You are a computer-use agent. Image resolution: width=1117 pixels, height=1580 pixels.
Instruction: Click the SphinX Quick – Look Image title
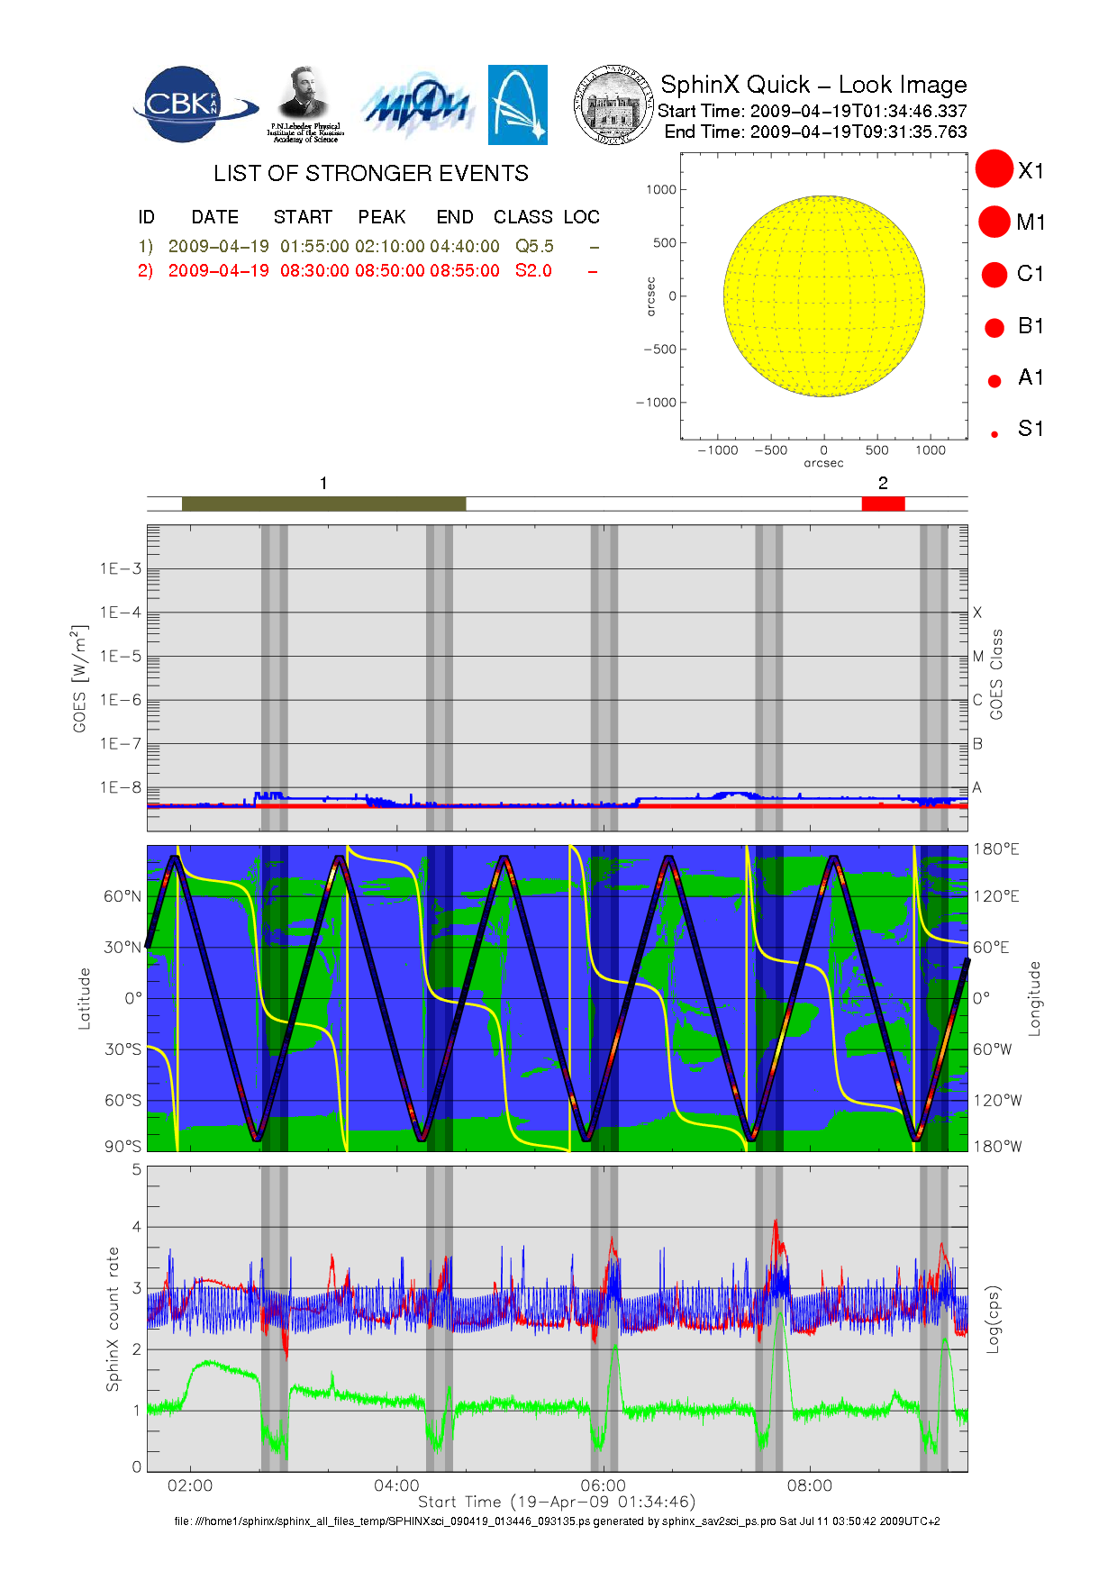(x=813, y=85)
